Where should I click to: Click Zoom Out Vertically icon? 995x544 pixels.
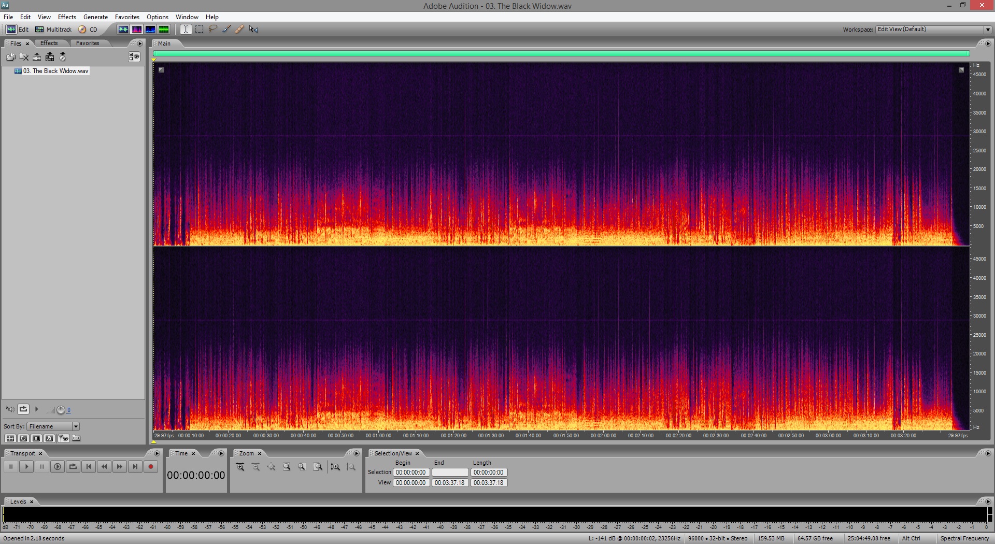pyautogui.click(x=351, y=467)
